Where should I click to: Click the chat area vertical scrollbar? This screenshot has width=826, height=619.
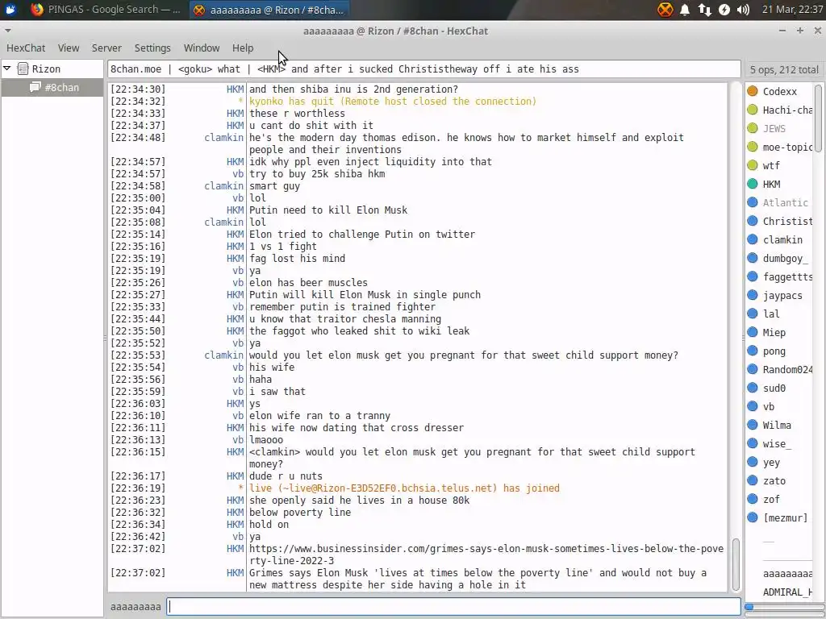[x=736, y=564]
